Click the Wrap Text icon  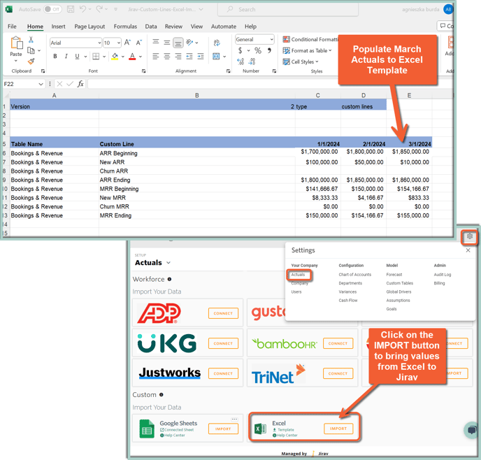[x=217, y=43]
